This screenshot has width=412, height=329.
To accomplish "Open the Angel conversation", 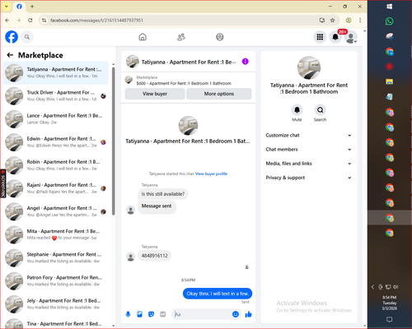I will 55,211.
